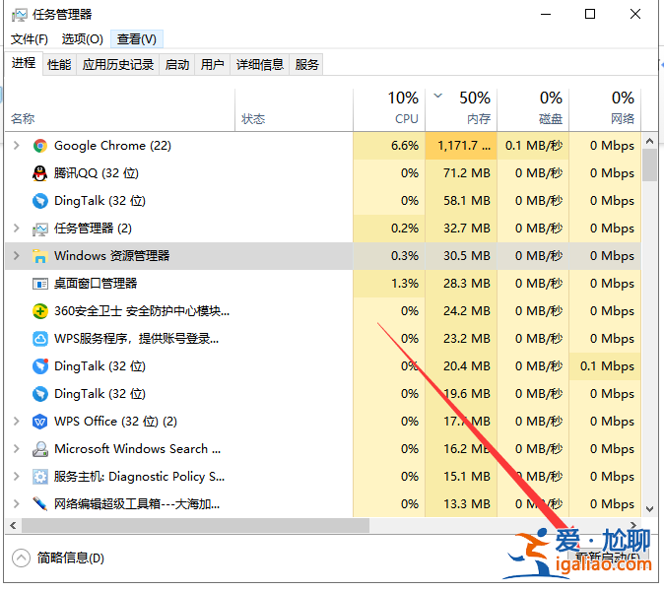This screenshot has width=664, height=591.
Task: Click the 桌面窗口管理器 process icon
Action: point(40,284)
